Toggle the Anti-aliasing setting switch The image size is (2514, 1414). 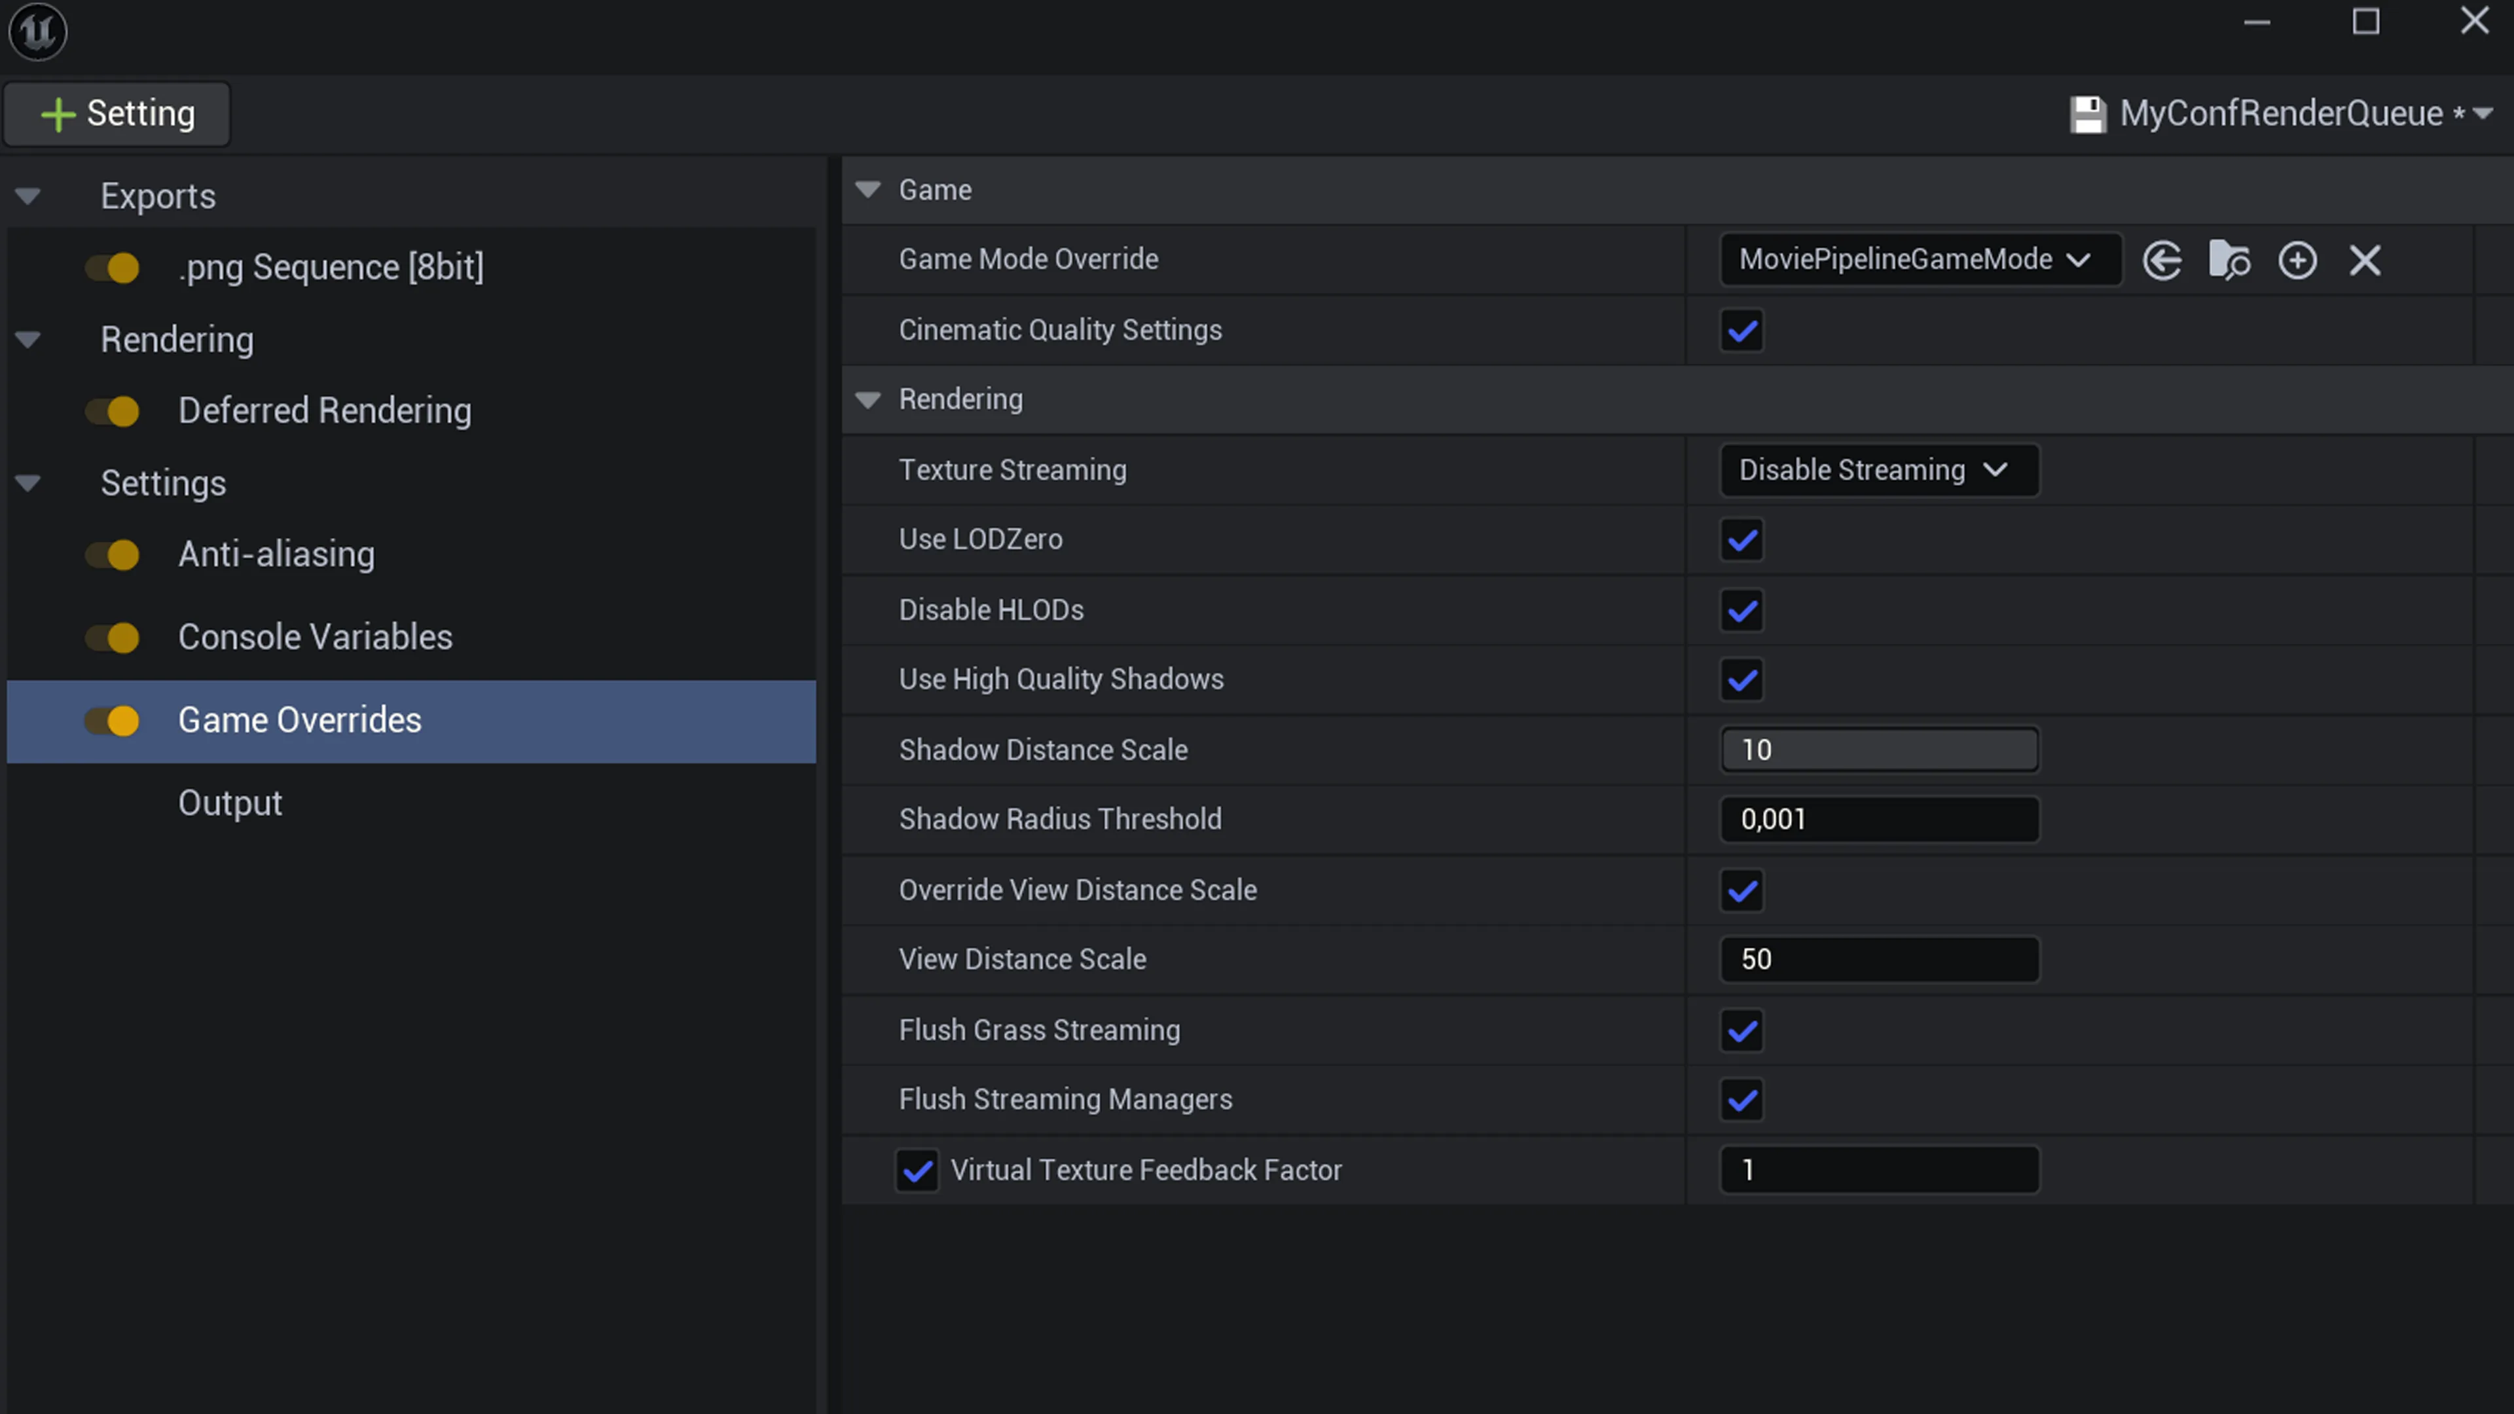pos(112,555)
